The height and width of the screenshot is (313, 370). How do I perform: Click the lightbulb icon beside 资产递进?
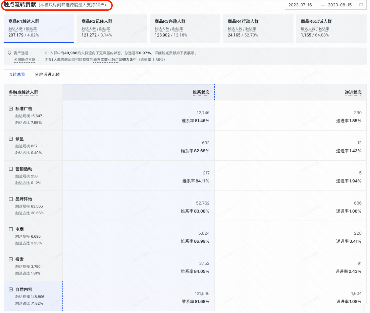pos(9,53)
